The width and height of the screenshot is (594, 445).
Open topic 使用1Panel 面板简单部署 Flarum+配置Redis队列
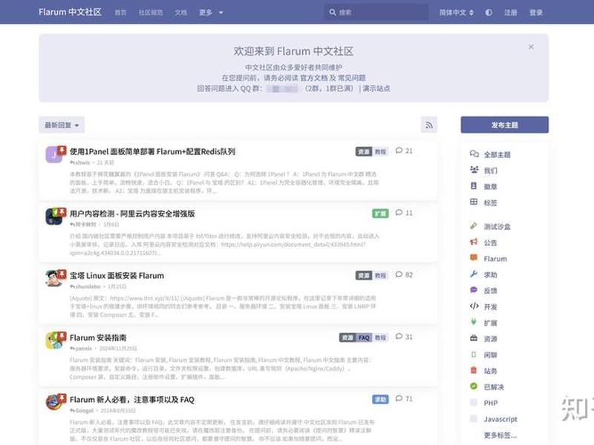pyautogui.click(x=152, y=152)
